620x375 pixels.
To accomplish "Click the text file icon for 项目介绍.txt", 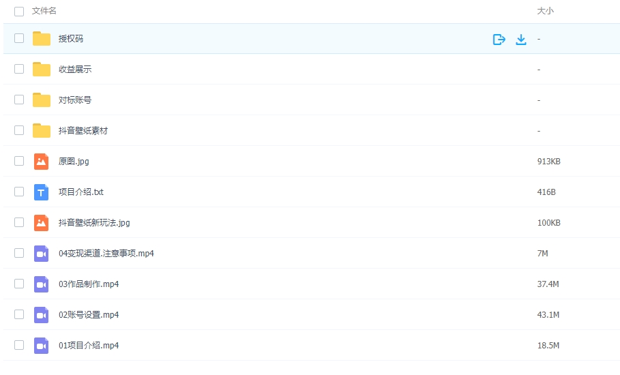I will (x=42, y=192).
